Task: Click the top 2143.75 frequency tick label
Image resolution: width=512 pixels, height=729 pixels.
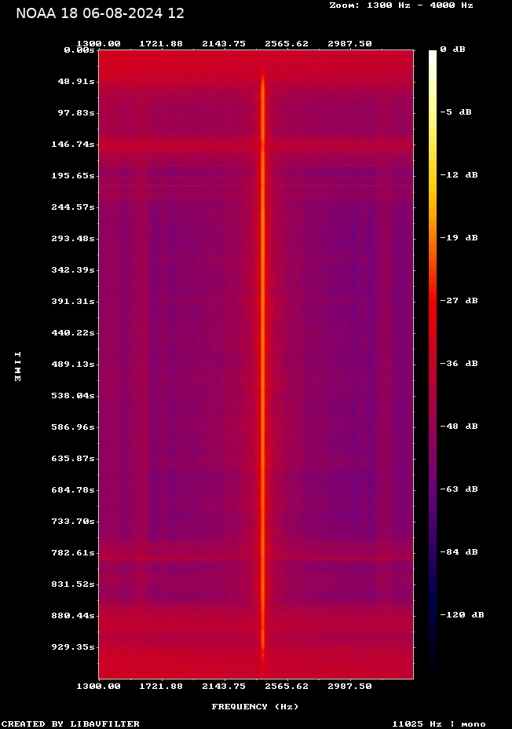Action: (x=223, y=44)
